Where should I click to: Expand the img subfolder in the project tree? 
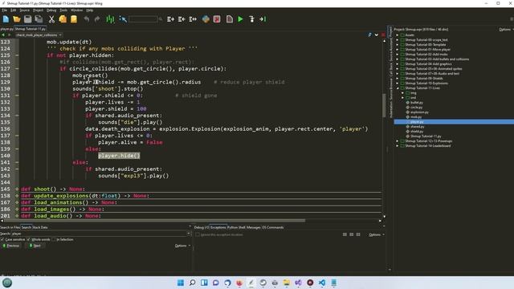(x=403, y=93)
